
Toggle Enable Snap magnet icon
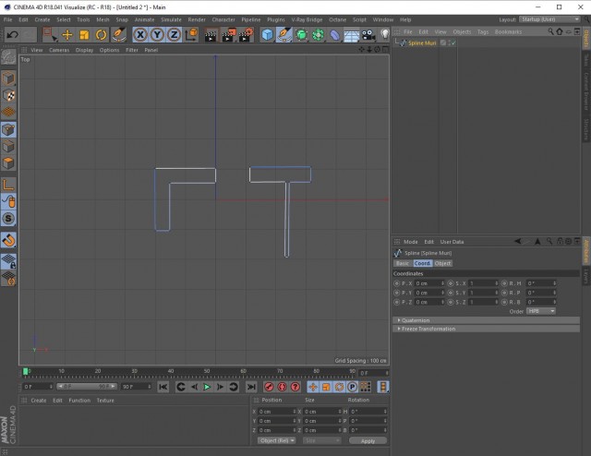pyautogui.click(x=8, y=240)
